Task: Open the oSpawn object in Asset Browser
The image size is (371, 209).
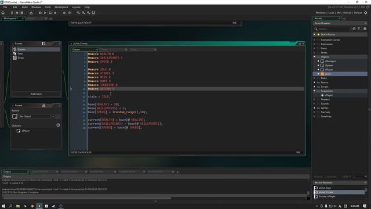Action: click(329, 66)
